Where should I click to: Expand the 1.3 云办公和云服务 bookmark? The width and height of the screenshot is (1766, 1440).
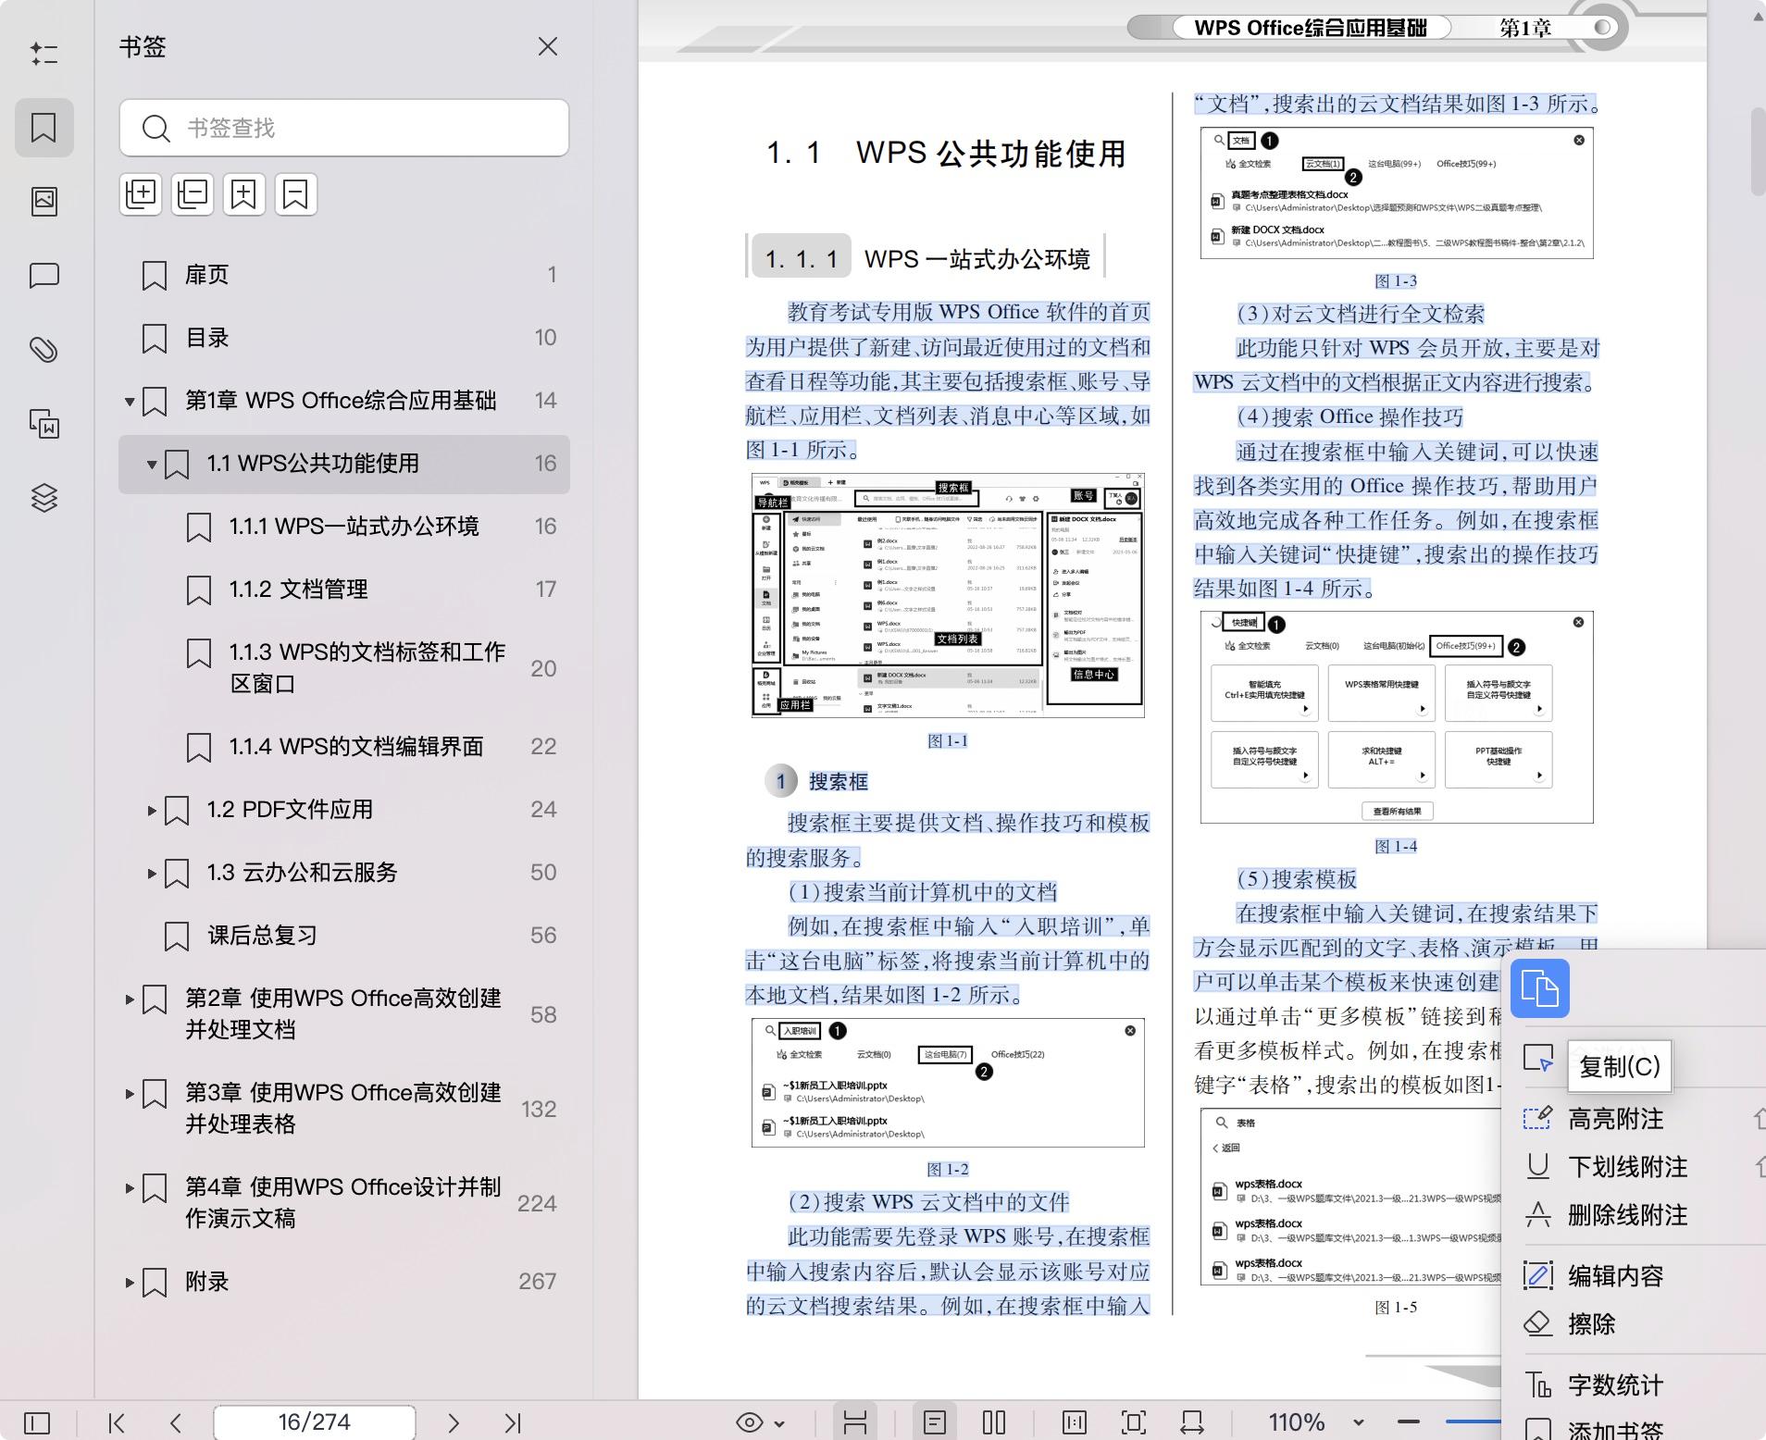pos(152,874)
